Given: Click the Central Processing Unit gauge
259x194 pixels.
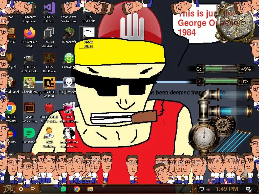Looking at the screenshot, I should 204,137.
